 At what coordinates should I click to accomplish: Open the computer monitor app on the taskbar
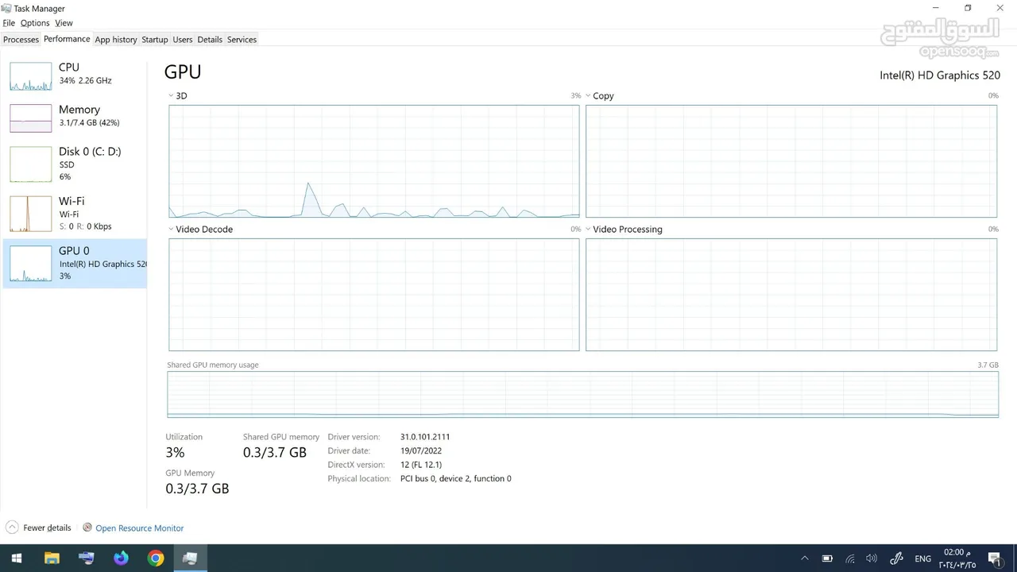click(87, 558)
